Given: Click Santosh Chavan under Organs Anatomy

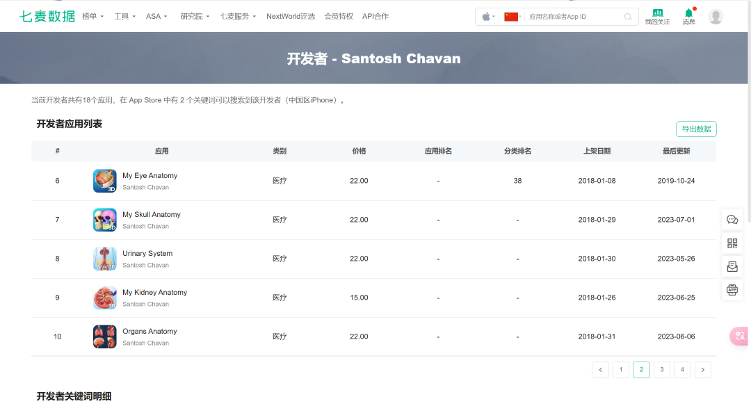Looking at the screenshot, I should point(145,343).
